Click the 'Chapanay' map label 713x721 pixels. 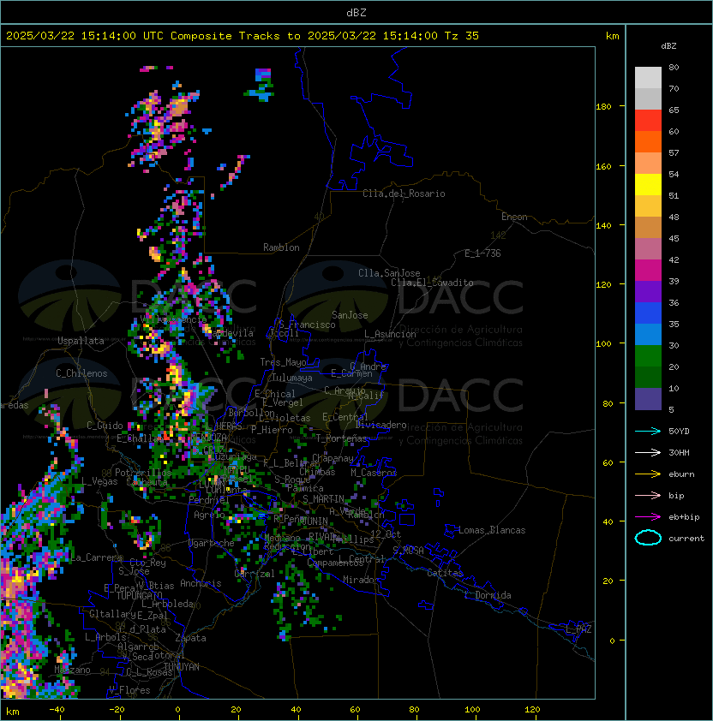[x=333, y=458]
